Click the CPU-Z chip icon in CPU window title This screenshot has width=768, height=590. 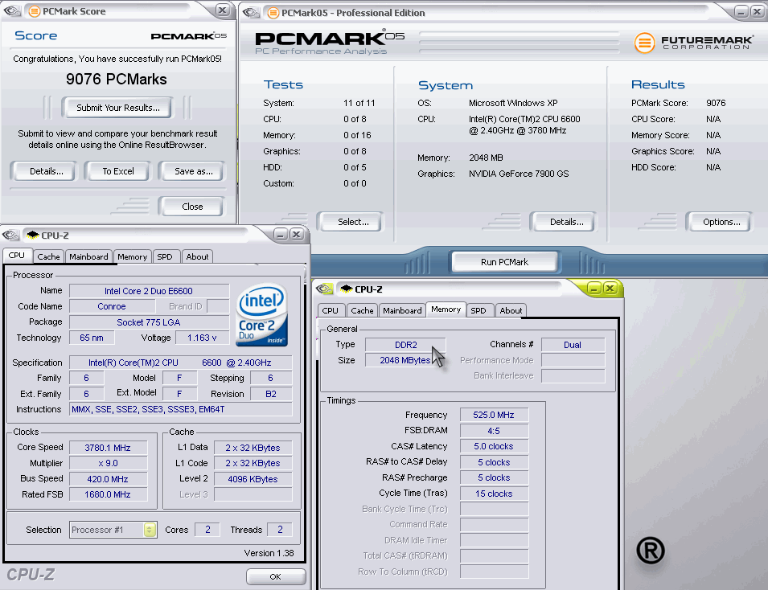(x=33, y=235)
